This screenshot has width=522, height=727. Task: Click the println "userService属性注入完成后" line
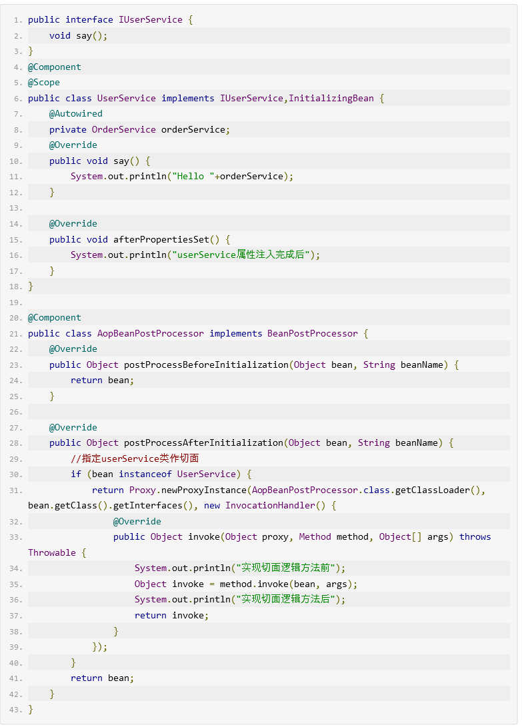click(195, 255)
